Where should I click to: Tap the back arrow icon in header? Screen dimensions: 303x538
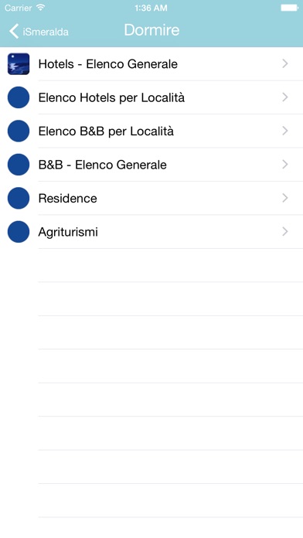tap(14, 31)
